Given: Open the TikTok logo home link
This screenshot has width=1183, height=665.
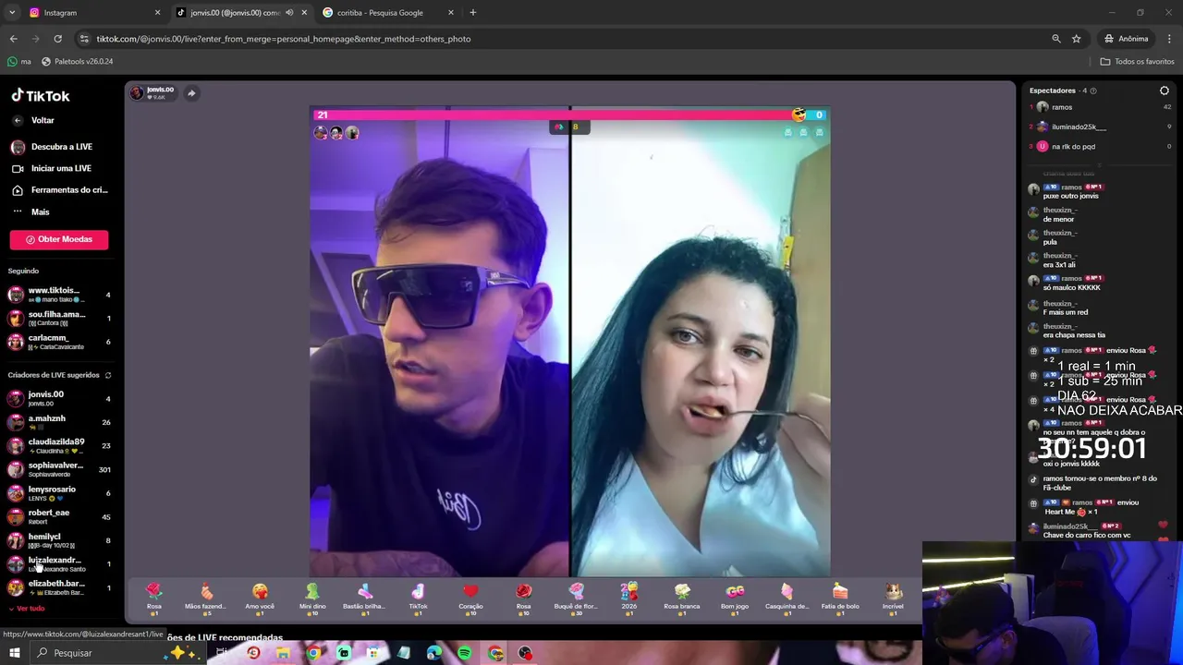Looking at the screenshot, I should point(40,96).
